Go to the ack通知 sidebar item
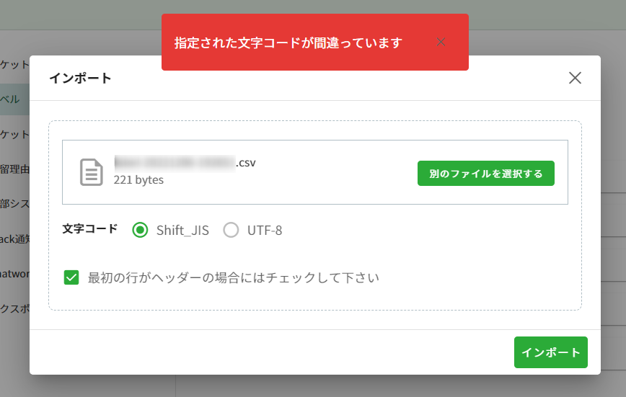Screen dimensions: 626x397 [x=14, y=239]
